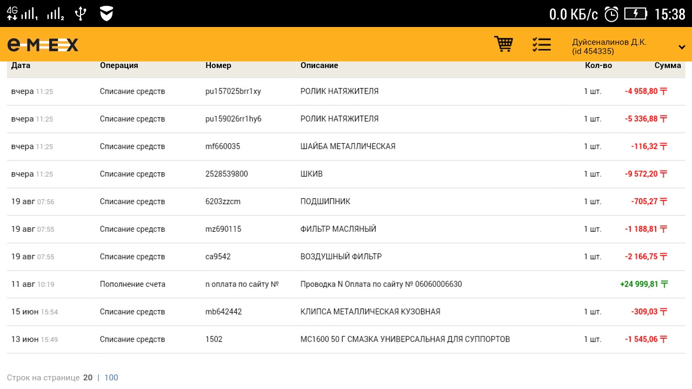
Task: Click the Дата column header
Action: coord(21,65)
